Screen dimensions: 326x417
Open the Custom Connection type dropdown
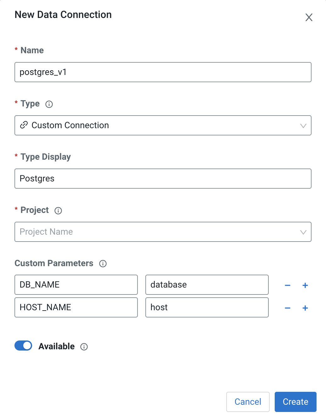[x=163, y=125]
